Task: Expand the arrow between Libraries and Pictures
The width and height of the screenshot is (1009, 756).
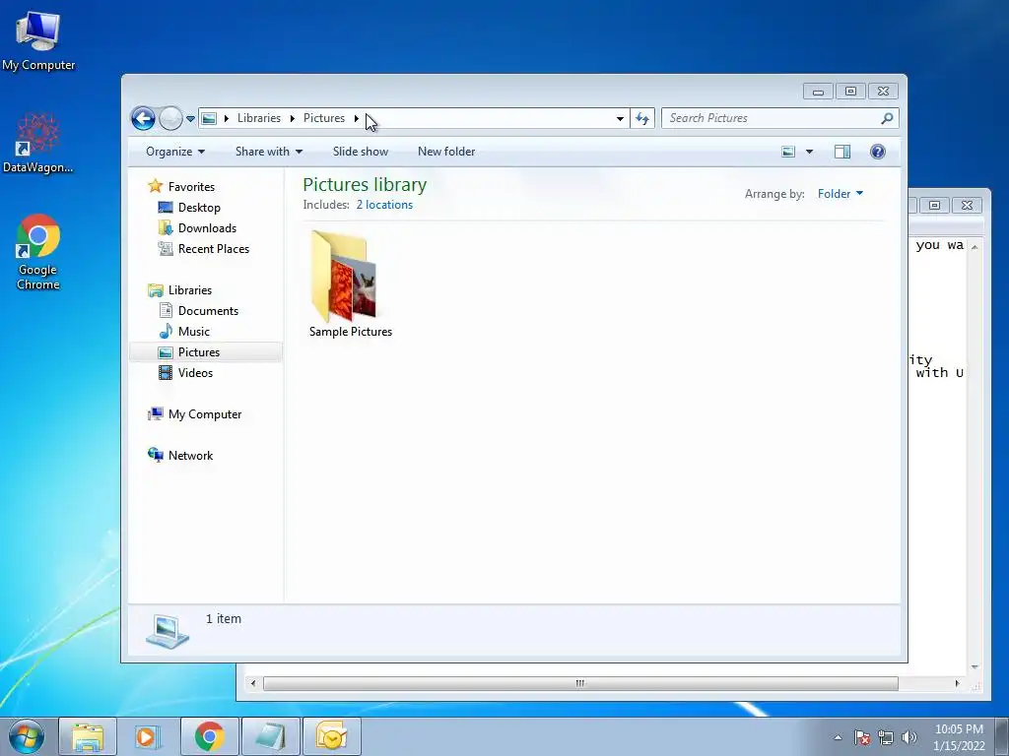Action: coord(292,118)
